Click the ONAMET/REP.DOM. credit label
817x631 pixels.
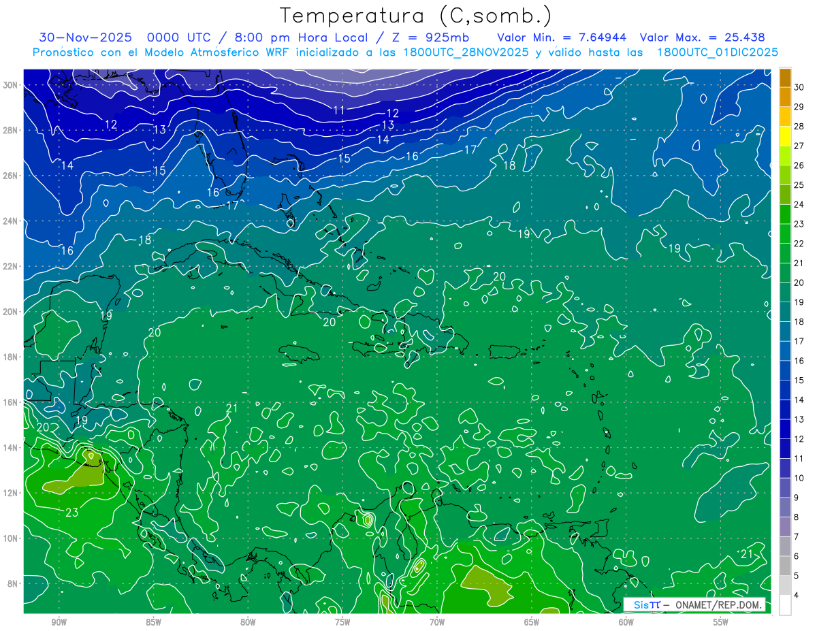tap(718, 604)
